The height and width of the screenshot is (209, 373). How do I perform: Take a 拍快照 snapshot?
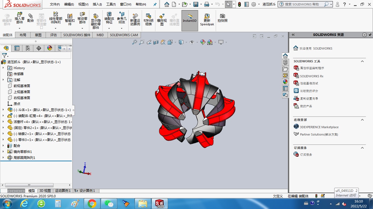[x=223, y=18]
